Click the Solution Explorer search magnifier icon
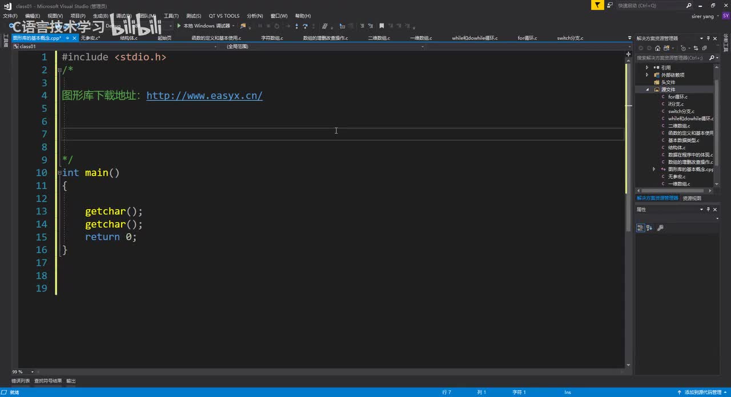731x397 pixels. point(712,58)
